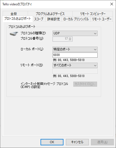This screenshot has height=148, width=116.
Task: Click the empty remote port input field
Action: [75, 71]
